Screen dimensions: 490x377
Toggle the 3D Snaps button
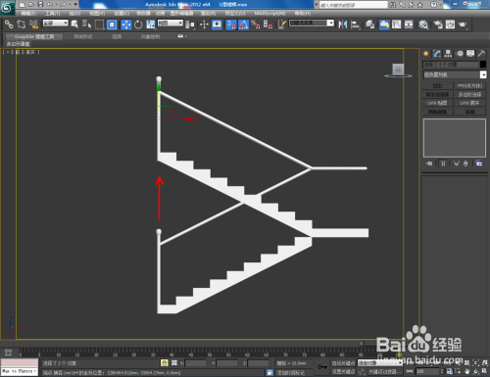(231, 24)
